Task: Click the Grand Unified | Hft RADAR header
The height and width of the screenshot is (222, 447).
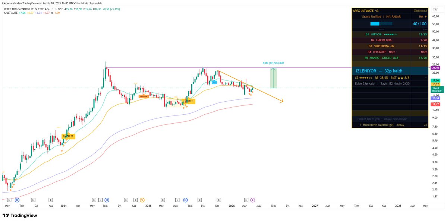Action: coord(381,16)
